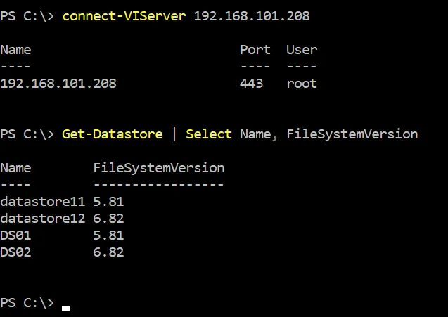
Task: Click the 5.81 version for DS01
Action: (x=108, y=235)
